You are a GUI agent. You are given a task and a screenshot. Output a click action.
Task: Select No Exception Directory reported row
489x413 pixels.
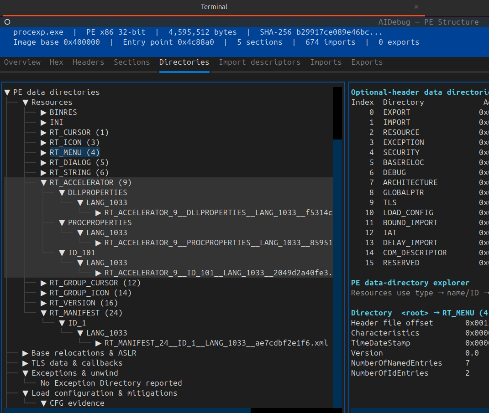[x=111, y=383]
